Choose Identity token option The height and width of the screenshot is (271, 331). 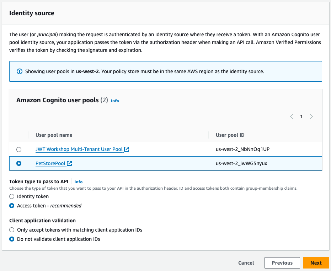pos(12,196)
